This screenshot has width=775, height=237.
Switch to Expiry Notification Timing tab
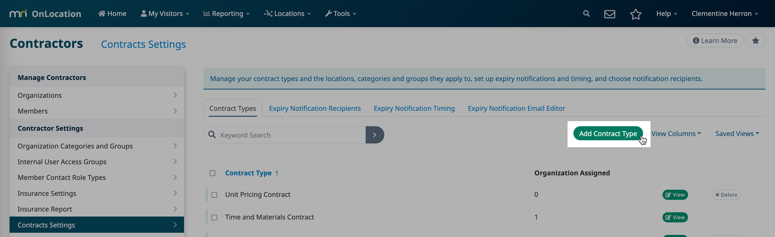[414, 108]
